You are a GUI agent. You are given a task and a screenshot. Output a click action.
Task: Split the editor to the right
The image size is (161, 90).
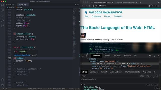[75, 4]
